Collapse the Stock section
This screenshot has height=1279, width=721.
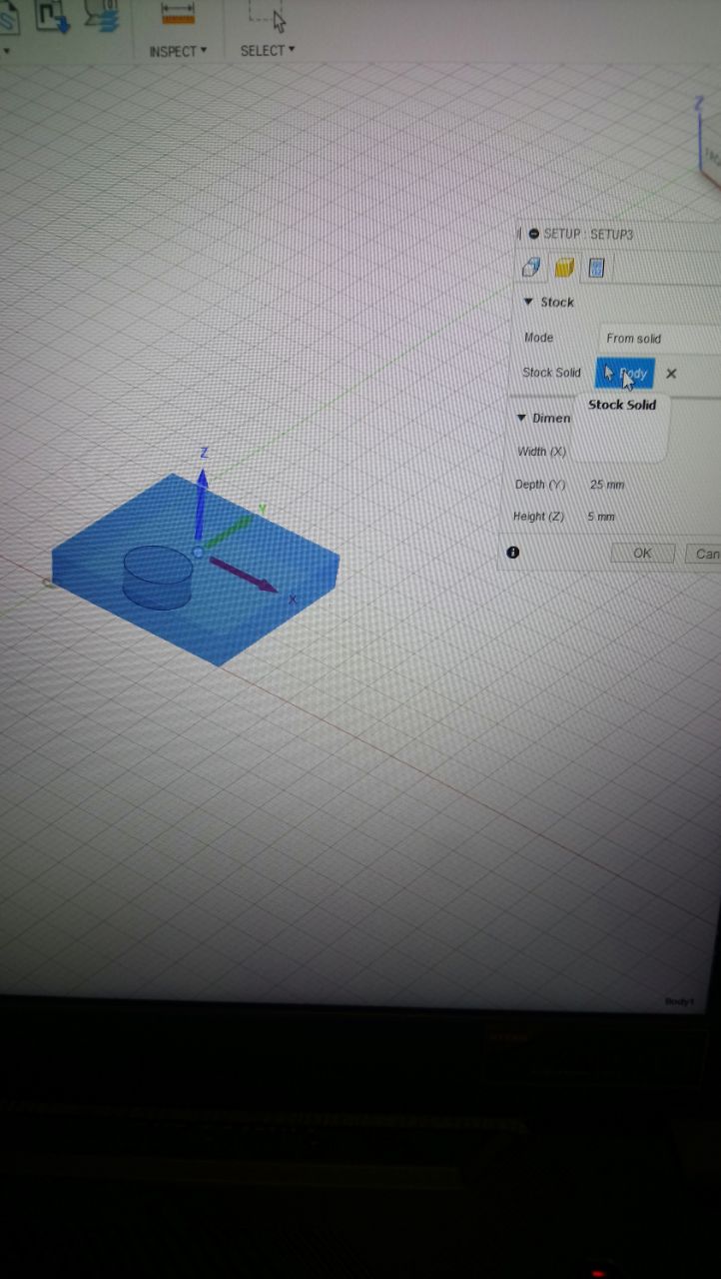click(x=528, y=302)
